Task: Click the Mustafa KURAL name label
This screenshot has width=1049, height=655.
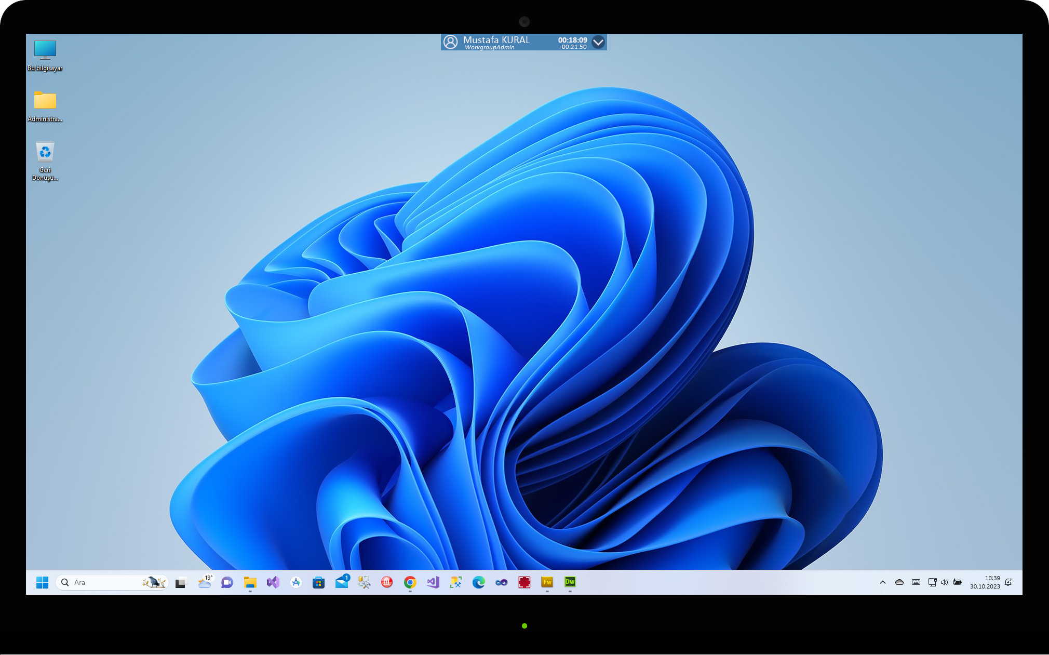Action: [496, 39]
